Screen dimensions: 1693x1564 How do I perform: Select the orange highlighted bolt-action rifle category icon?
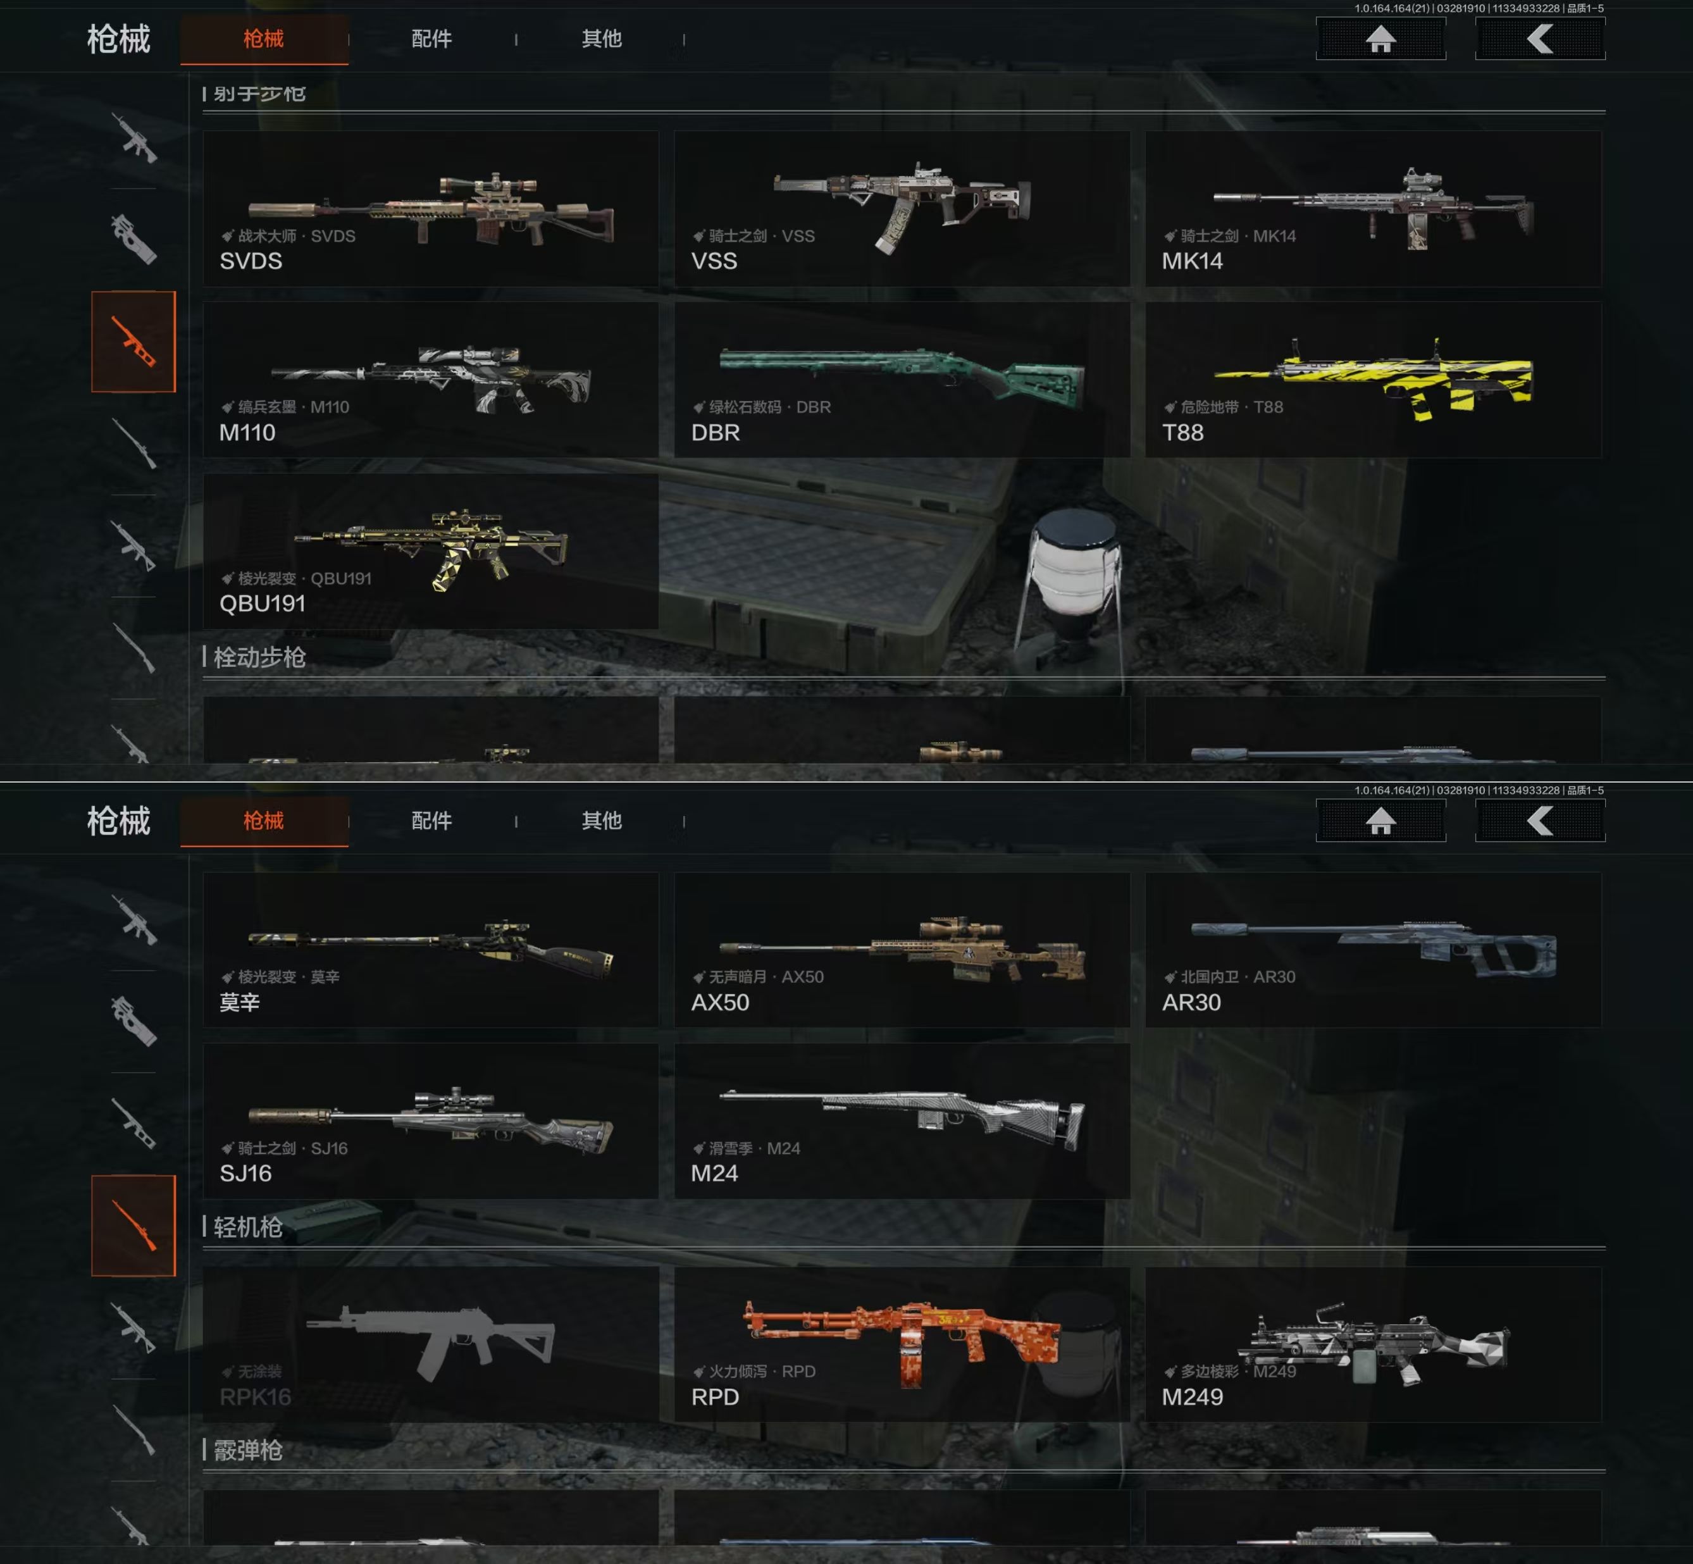[x=133, y=1225]
